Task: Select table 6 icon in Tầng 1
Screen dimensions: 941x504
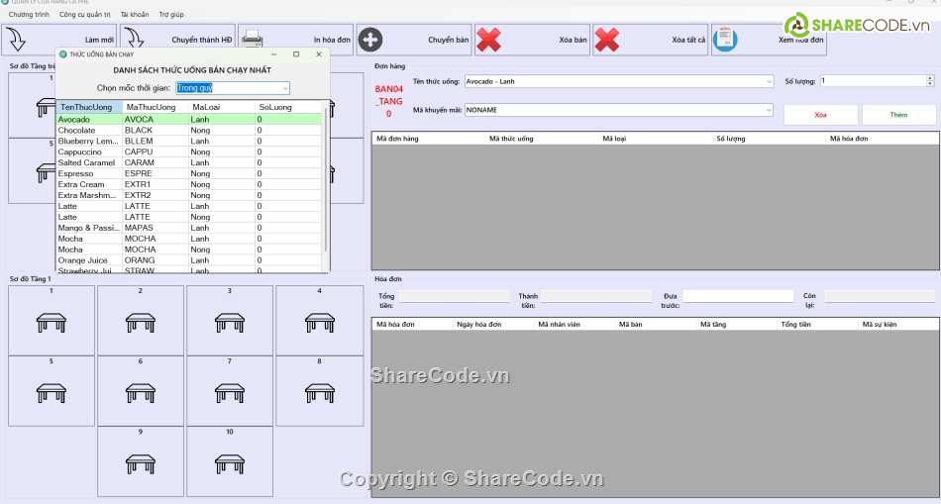Action: point(141,393)
